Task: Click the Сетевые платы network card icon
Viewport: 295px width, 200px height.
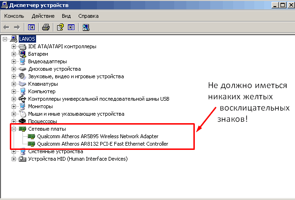Action: click(x=22, y=129)
